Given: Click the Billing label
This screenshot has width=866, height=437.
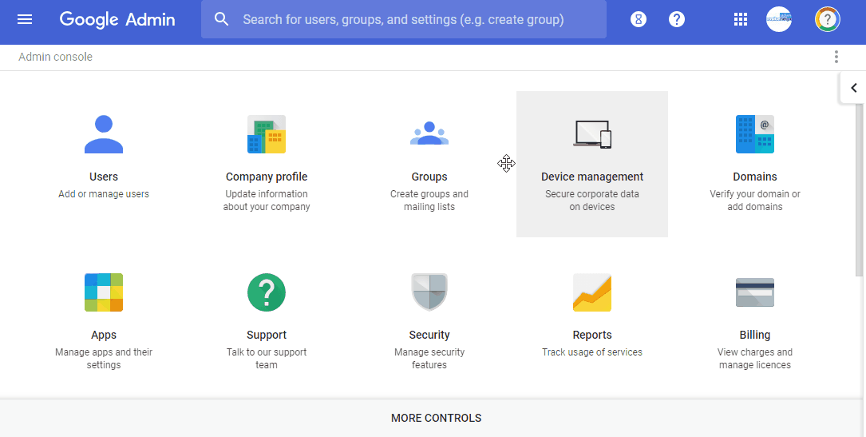Looking at the screenshot, I should coord(755,336).
